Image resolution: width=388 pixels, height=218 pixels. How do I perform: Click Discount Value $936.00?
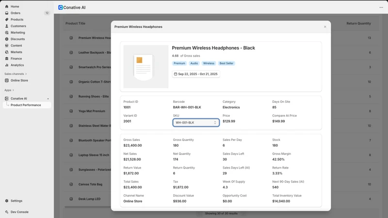coord(179,201)
